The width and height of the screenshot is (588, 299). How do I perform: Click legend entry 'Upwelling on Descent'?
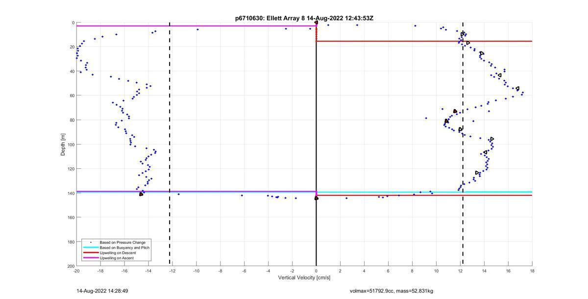pos(118,253)
